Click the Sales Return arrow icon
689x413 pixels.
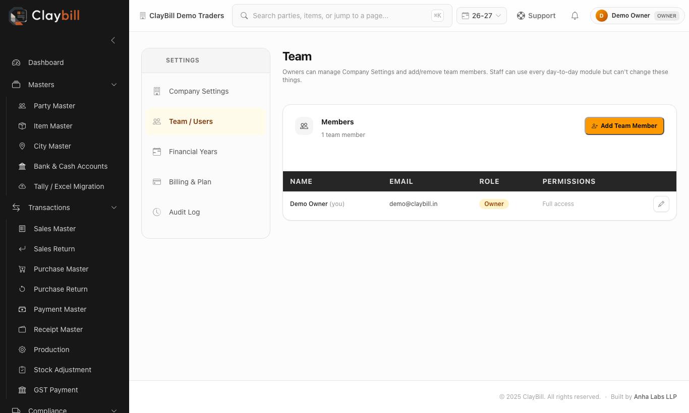pyautogui.click(x=22, y=249)
